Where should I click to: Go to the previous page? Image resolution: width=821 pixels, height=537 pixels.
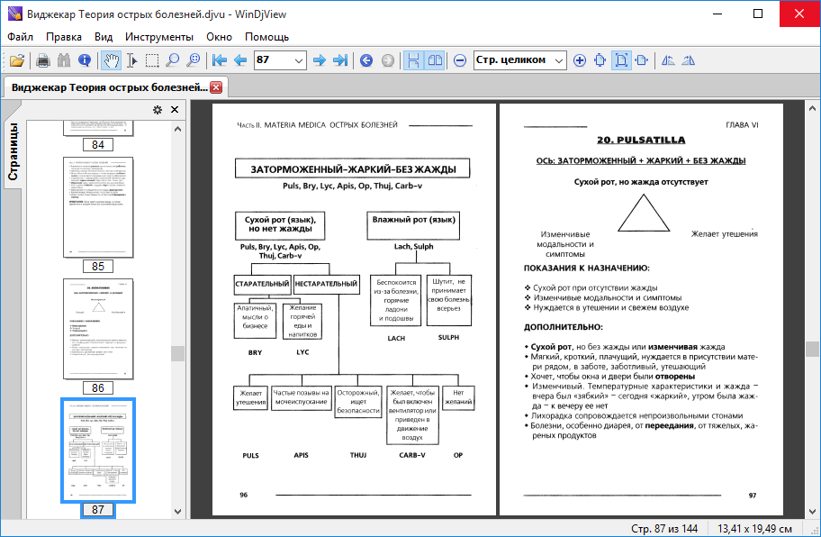(x=240, y=60)
